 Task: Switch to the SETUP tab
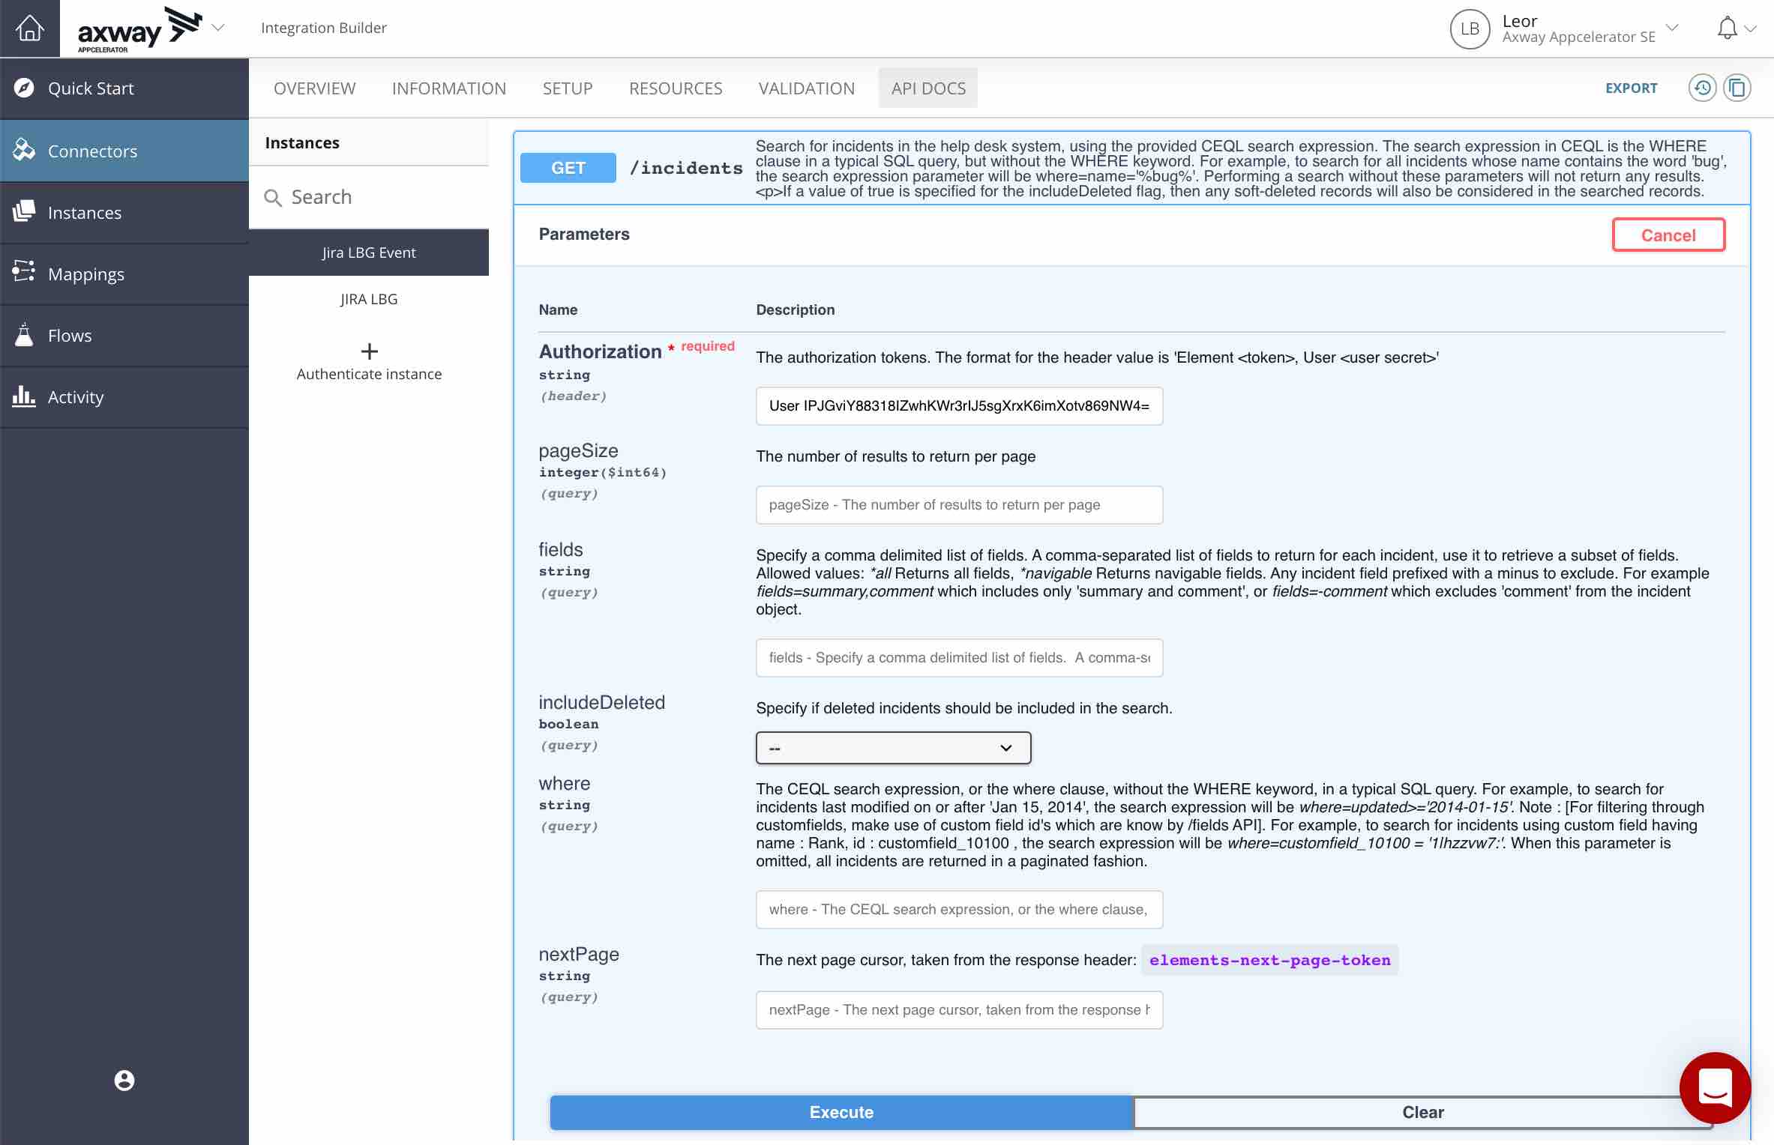click(x=568, y=88)
